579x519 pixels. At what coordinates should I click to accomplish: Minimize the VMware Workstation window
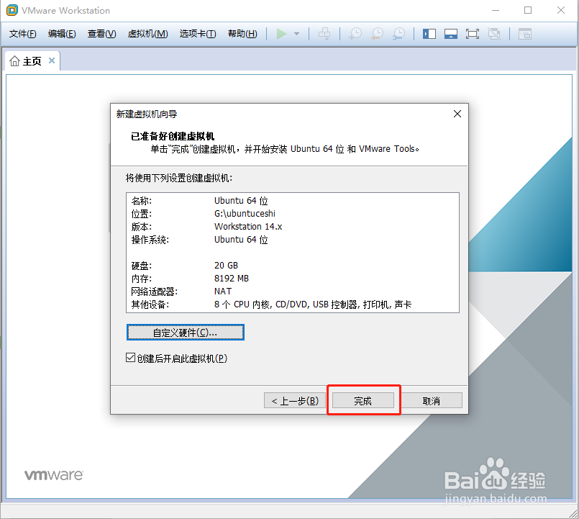tap(496, 10)
